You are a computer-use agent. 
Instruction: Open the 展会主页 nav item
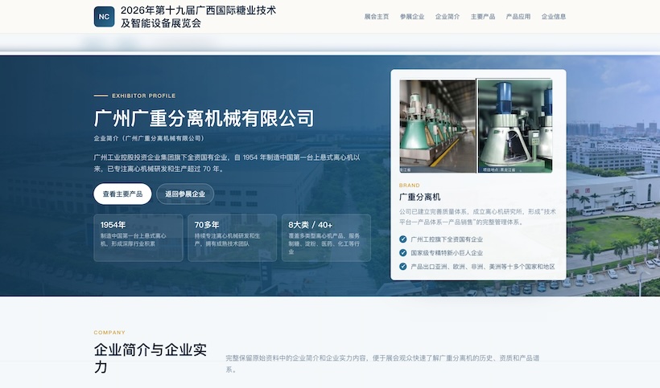[x=377, y=17]
